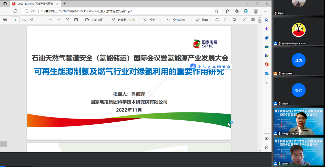Image resolution: width=325 pixels, height=167 pixels.
Task: Click the 页面视图 page view button
Action: (x=94, y=20)
